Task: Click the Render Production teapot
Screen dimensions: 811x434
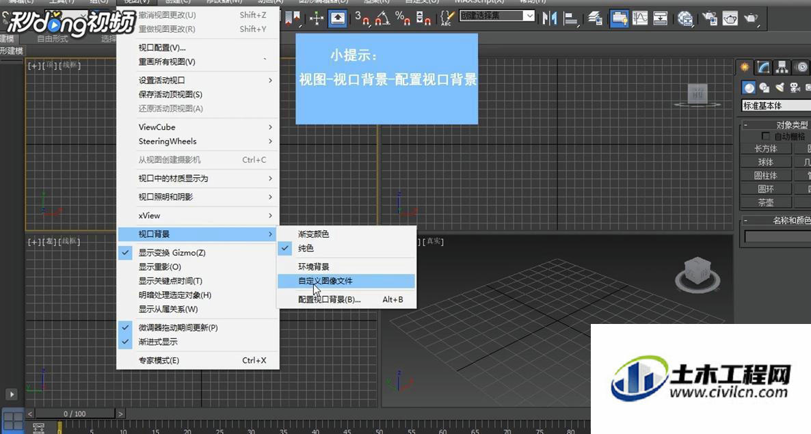Action: [x=751, y=18]
